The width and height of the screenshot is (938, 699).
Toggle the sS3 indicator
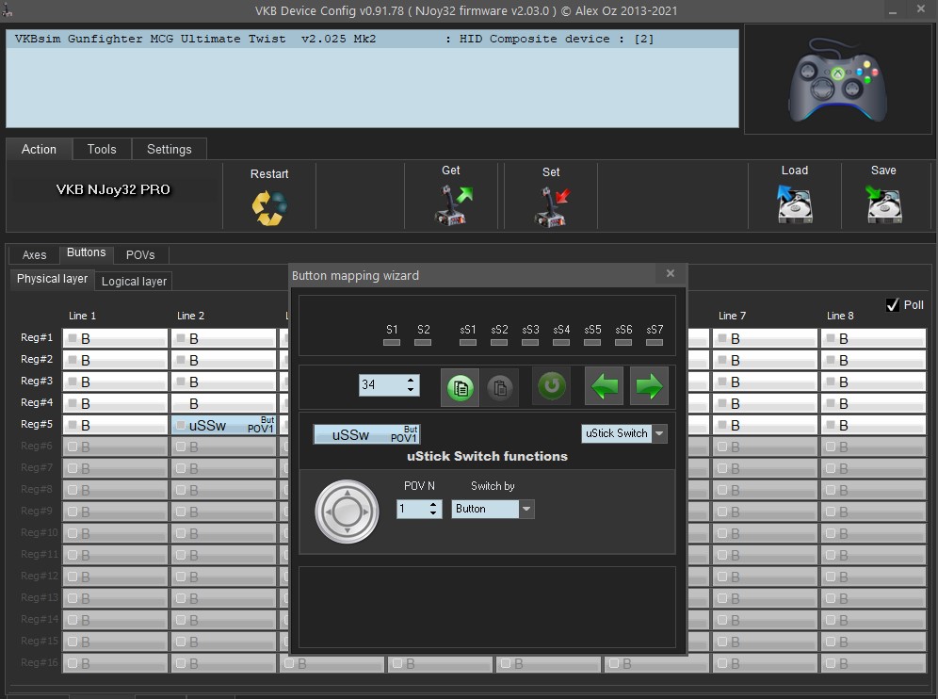click(x=530, y=342)
